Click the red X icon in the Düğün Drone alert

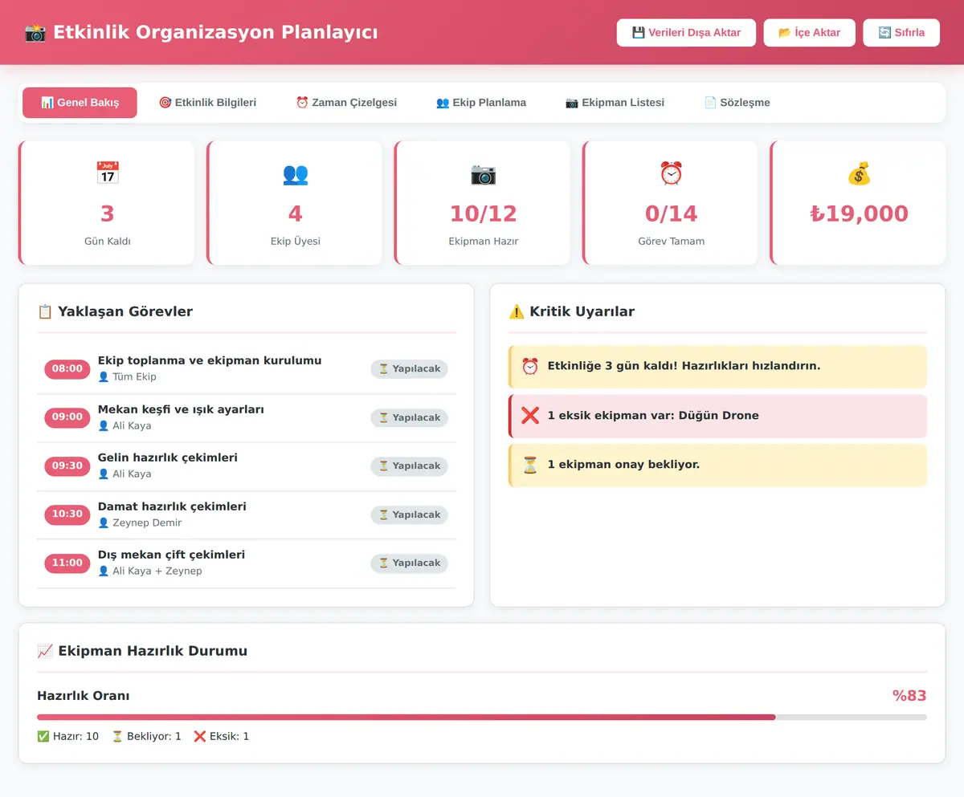click(x=530, y=416)
